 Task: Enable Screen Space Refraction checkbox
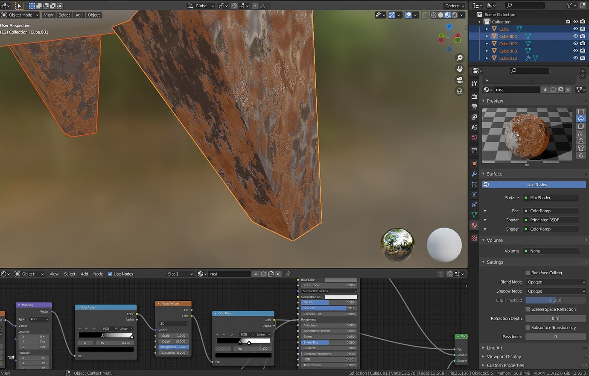pos(528,309)
